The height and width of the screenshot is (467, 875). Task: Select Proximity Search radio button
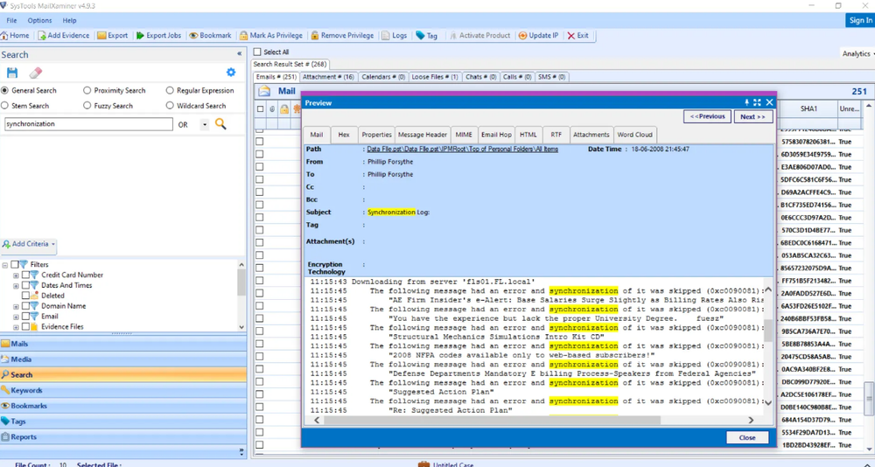(87, 90)
